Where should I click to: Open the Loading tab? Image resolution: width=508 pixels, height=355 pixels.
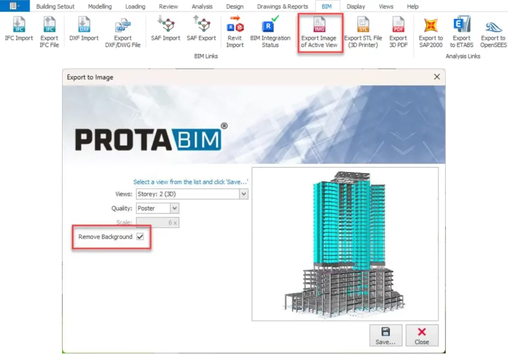pos(135,6)
